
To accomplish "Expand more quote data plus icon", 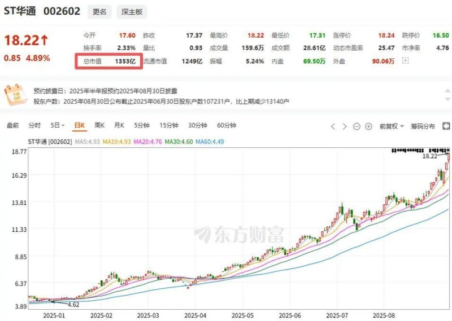I will pyautogui.click(x=405, y=60).
